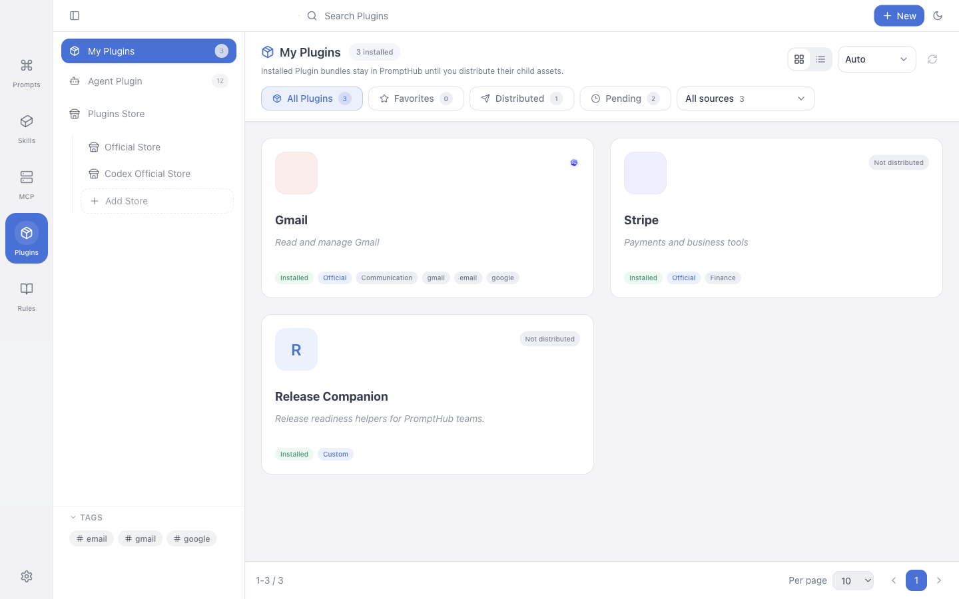Open the Prompts section

click(x=27, y=72)
